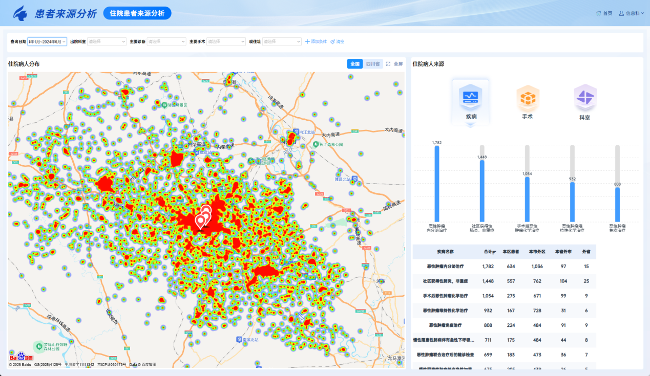Select the 住院患者来源分析 tab

click(x=137, y=13)
